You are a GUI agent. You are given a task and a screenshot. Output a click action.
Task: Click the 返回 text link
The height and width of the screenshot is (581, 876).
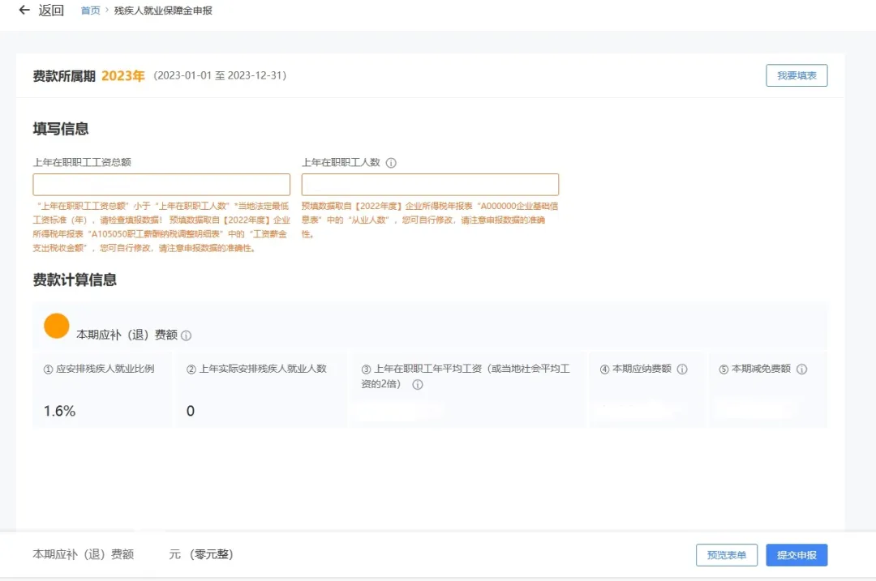point(49,11)
